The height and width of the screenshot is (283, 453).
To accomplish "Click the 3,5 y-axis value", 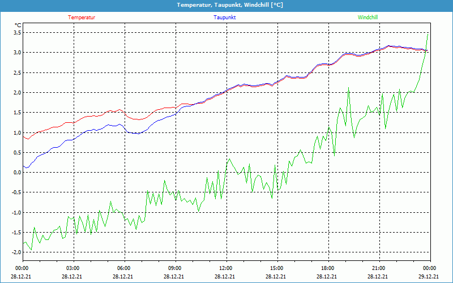I will point(18,33).
